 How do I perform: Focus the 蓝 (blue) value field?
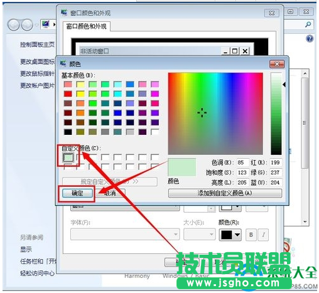click(x=276, y=183)
